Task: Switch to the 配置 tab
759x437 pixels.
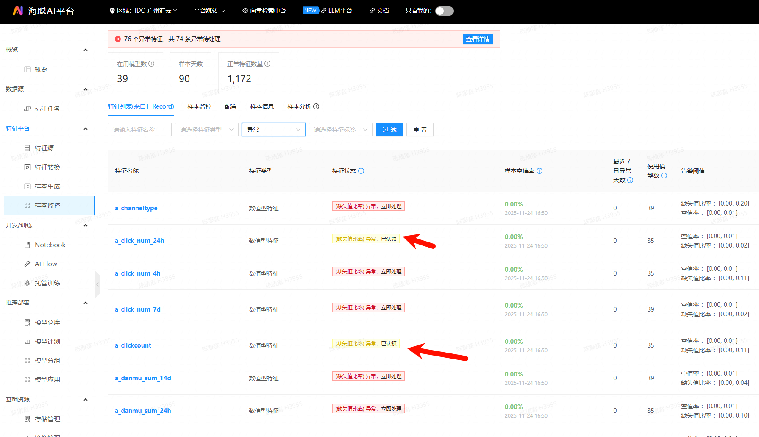Action: (x=231, y=106)
